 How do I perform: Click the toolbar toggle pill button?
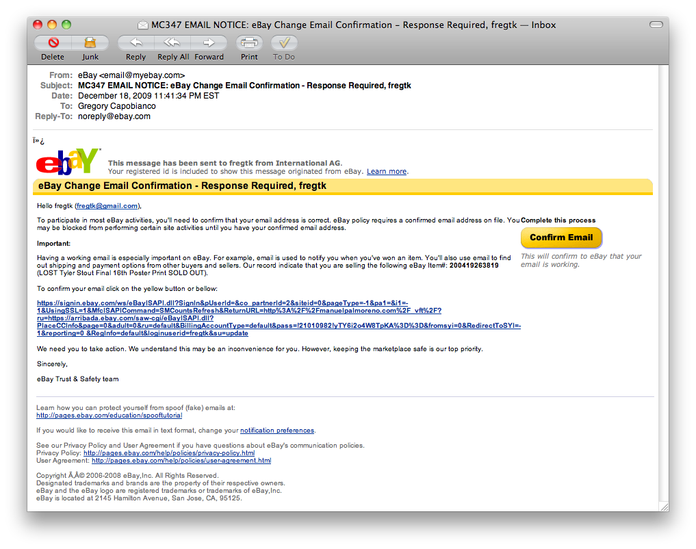656,25
